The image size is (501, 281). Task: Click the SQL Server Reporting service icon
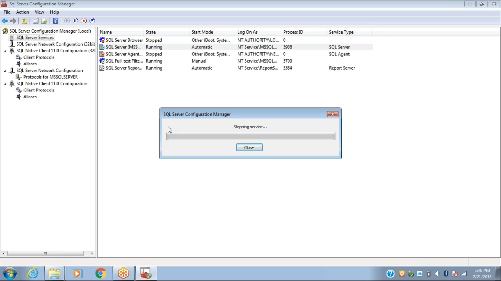[x=102, y=68]
